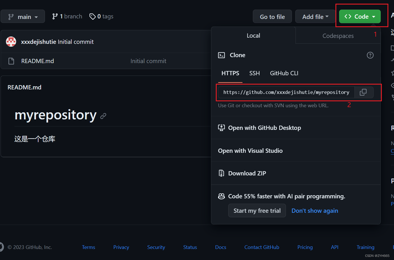Screen dimensions: 394x260
Task: Select the HTTPS clone method tab
Action: point(230,73)
